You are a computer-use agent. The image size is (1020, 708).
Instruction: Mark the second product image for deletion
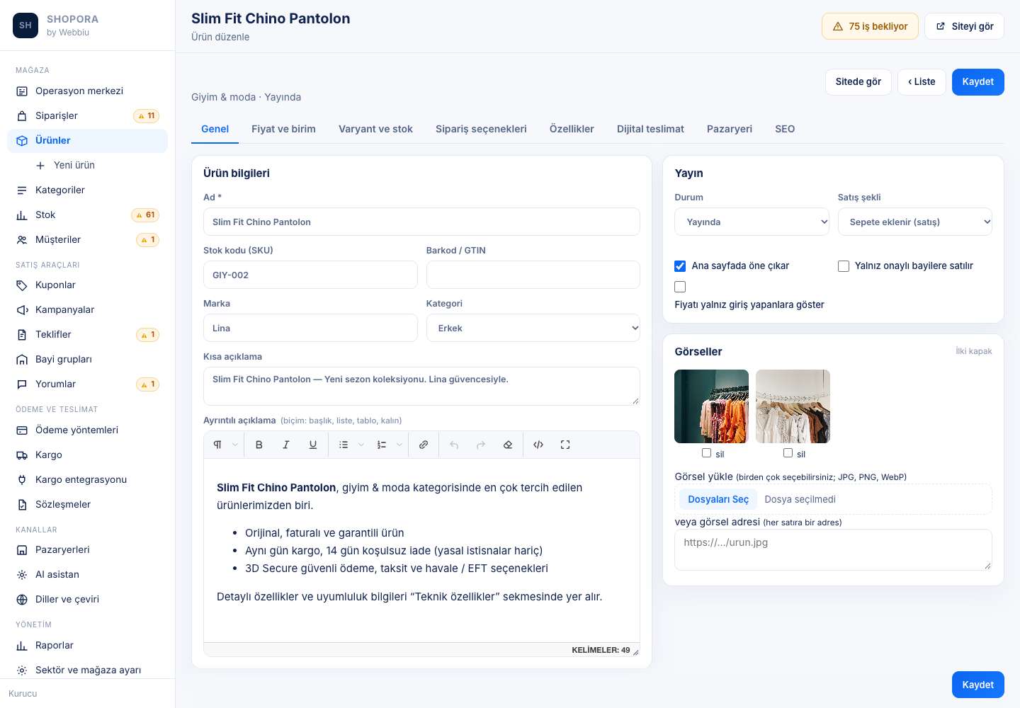(x=788, y=453)
